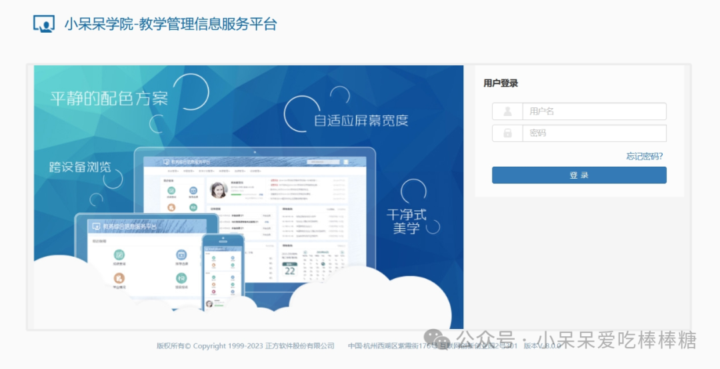
Task: Focus the 密码 input field
Action: pyautogui.click(x=594, y=133)
